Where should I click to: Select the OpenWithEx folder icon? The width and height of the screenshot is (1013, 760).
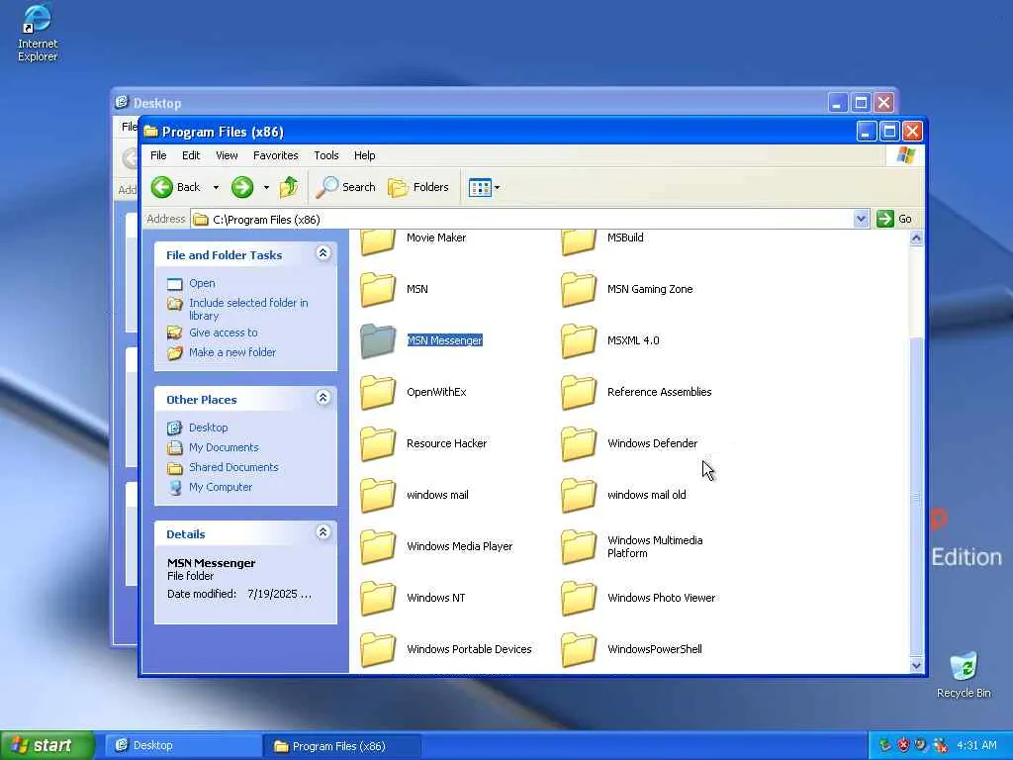(378, 392)
